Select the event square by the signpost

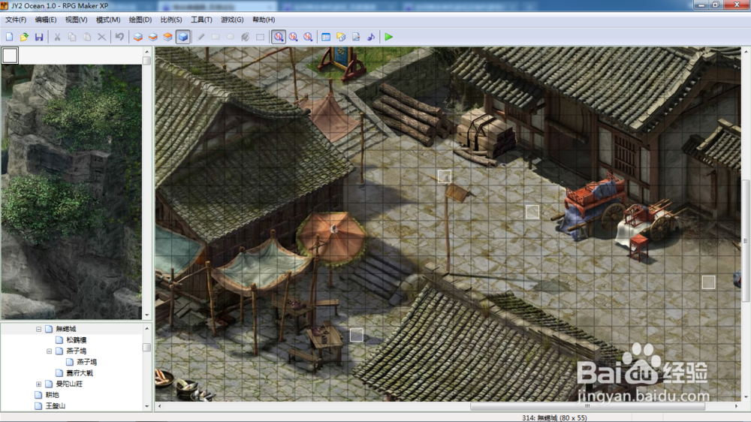point(445,176)
